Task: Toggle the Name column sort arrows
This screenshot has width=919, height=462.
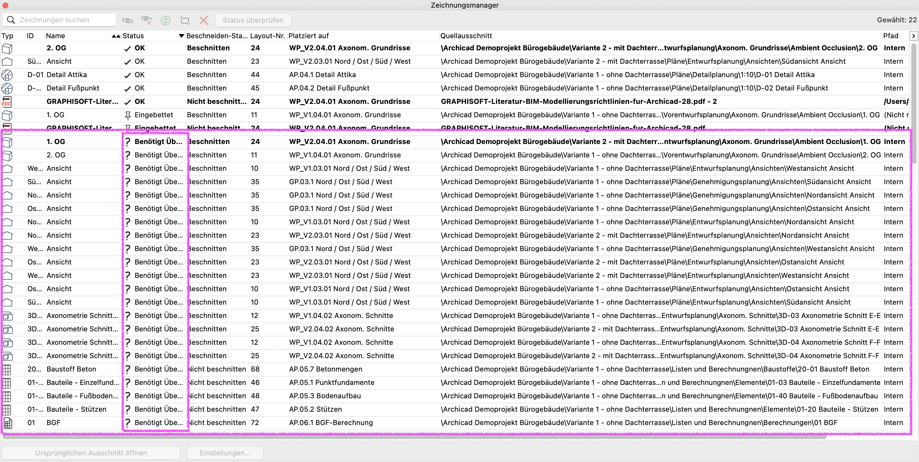Action: (116, 36)
